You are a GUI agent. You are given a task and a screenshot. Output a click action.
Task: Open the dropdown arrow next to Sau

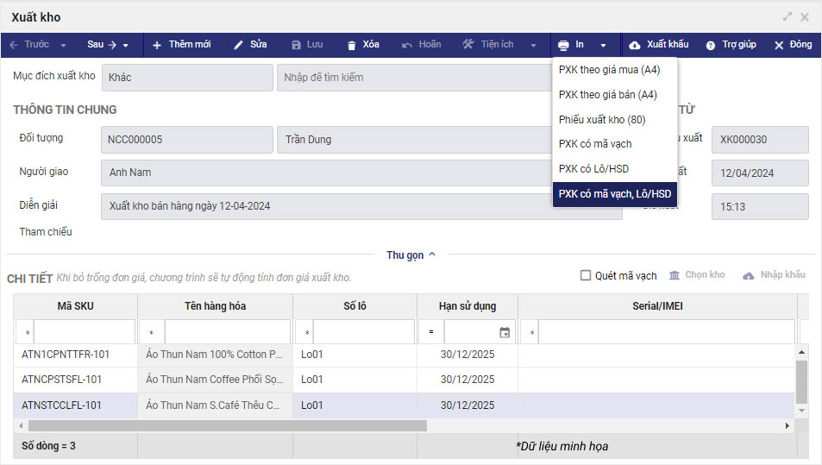pos(126,46)
